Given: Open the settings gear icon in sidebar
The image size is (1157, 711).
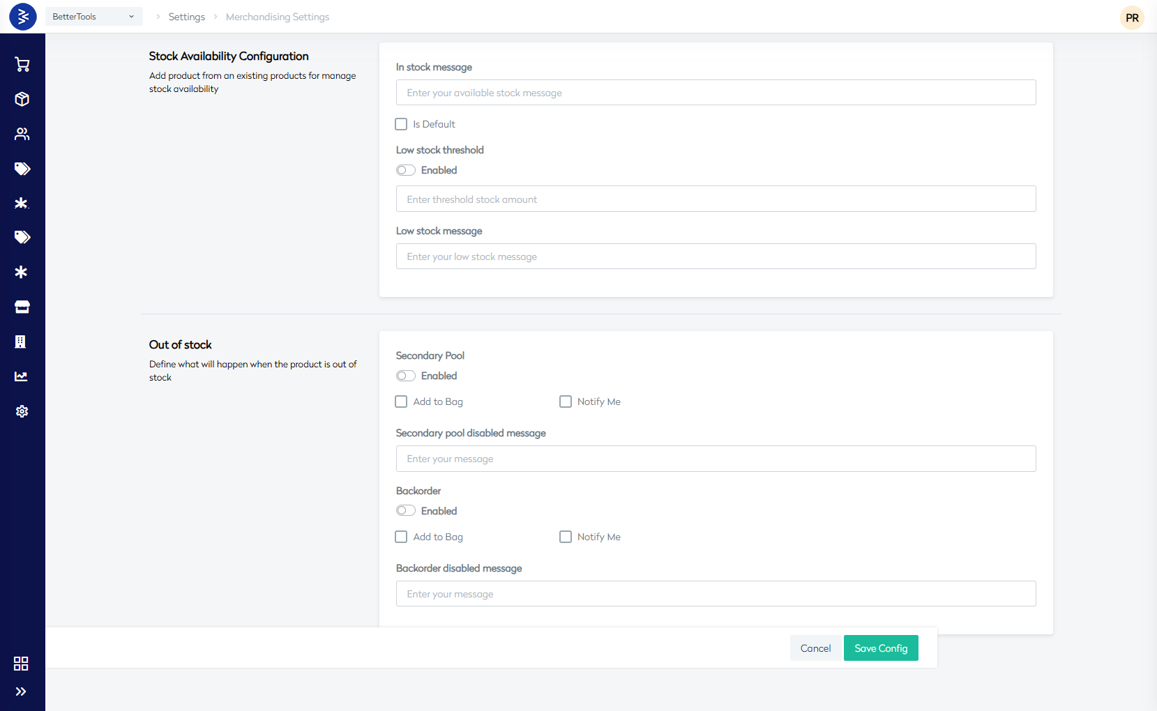Looking at the screenshot, I should pos(22,411).
